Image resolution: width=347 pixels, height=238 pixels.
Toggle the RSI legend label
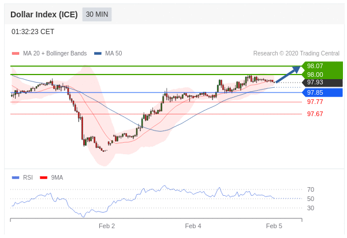28,178
